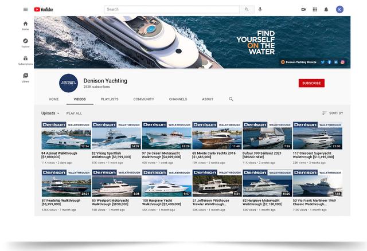This screenshot has width=367, height=251.
Task: Switch to the Playlists tab
Action: point(110,99)
